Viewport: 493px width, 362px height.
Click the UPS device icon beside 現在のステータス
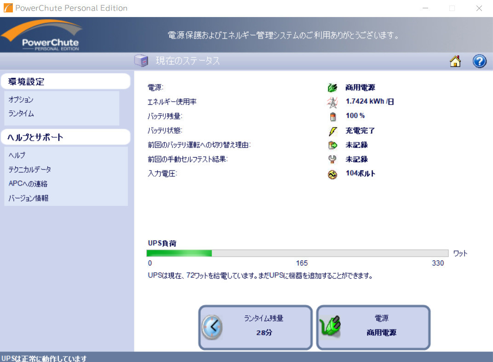[141, 61]
